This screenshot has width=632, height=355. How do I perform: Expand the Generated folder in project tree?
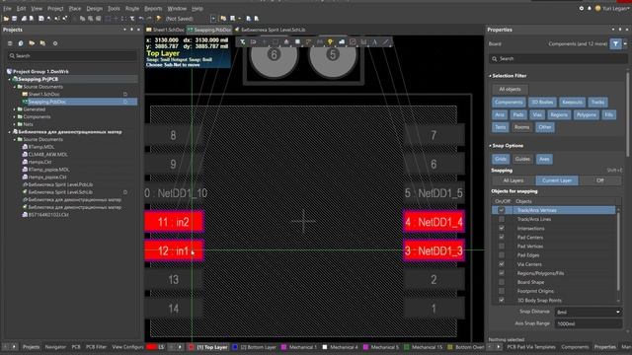pyautogui.click(x=15, y=109)
